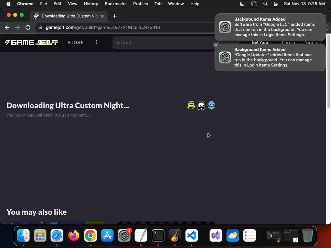The width and height of the screenshot is (331, 248).
Task: Launch Safari from the dock
Action: (x=57, y=235)
